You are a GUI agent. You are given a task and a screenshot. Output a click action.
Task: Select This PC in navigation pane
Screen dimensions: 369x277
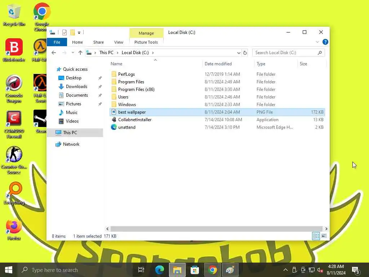(x=75, y=133)
